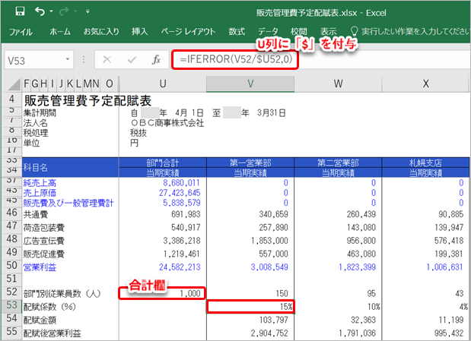Click the cell with value 1,791,036

click(357, 333)
